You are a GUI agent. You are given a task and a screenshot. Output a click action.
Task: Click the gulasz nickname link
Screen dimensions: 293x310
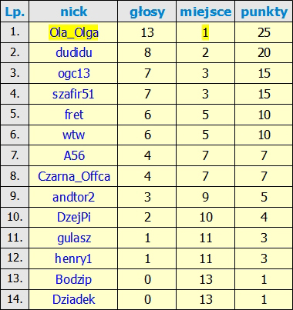[74, 238]
